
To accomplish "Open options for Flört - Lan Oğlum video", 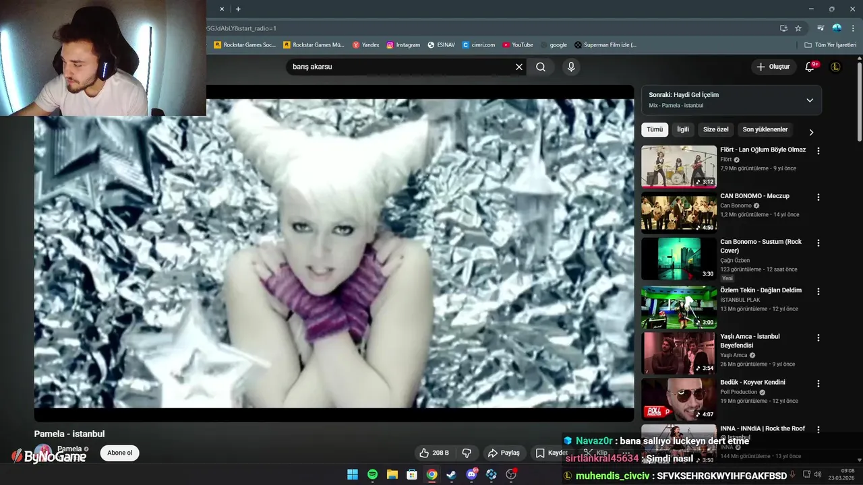I will [x=819, y=152].
